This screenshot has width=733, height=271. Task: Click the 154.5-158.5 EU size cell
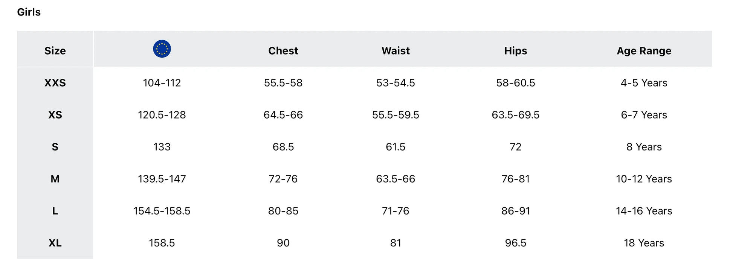pos(162,211)
